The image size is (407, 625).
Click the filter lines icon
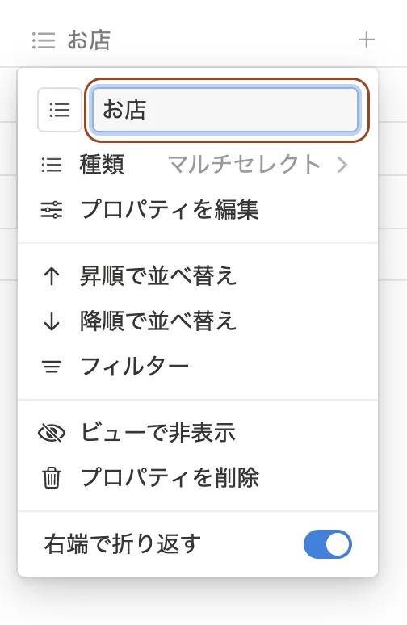coord(52,367)
